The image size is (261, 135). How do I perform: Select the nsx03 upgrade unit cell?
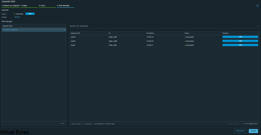(73, 37)
